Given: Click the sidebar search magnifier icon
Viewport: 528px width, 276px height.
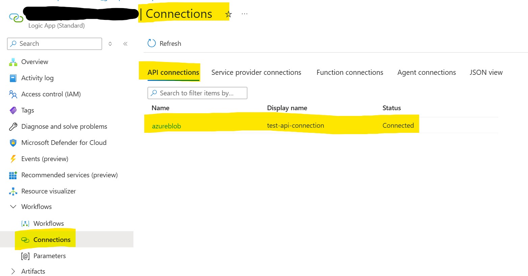Looking at the screenshot, I should [14, 44].
